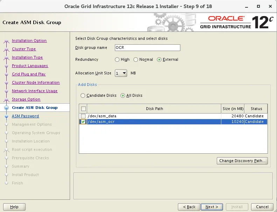Go to Cluster Type step
277x212 pixels.
(24, 49)
